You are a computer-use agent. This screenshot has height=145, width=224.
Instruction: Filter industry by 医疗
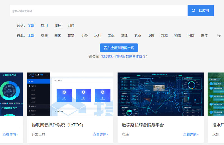204,36
